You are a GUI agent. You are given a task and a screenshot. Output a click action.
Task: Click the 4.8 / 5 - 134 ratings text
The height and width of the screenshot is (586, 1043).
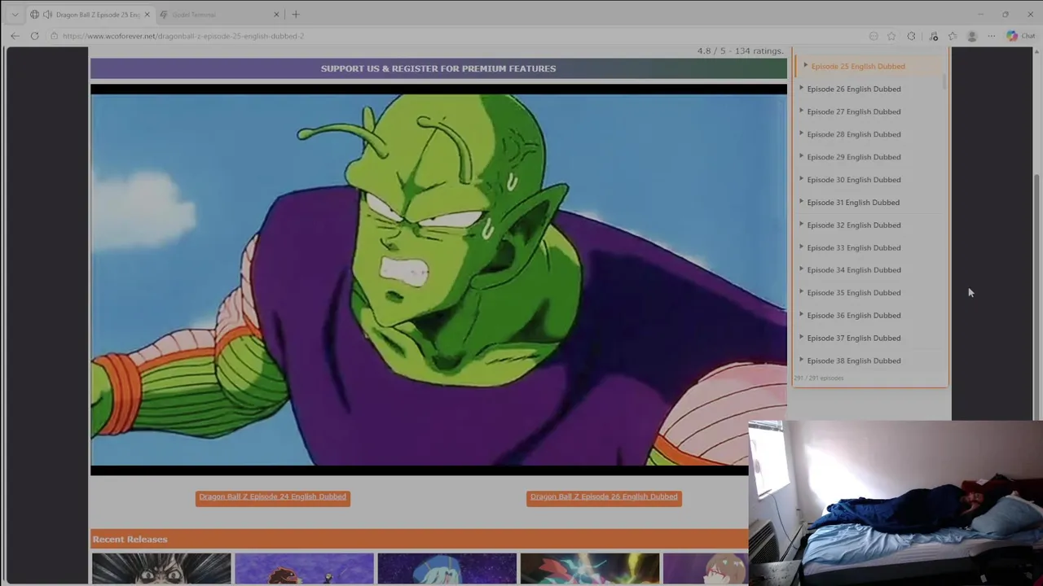[740, 50]
